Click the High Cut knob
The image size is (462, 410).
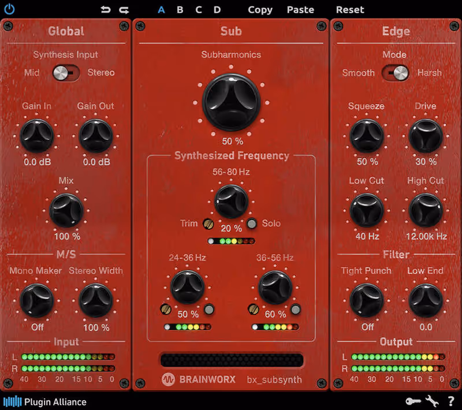(426, 210)
